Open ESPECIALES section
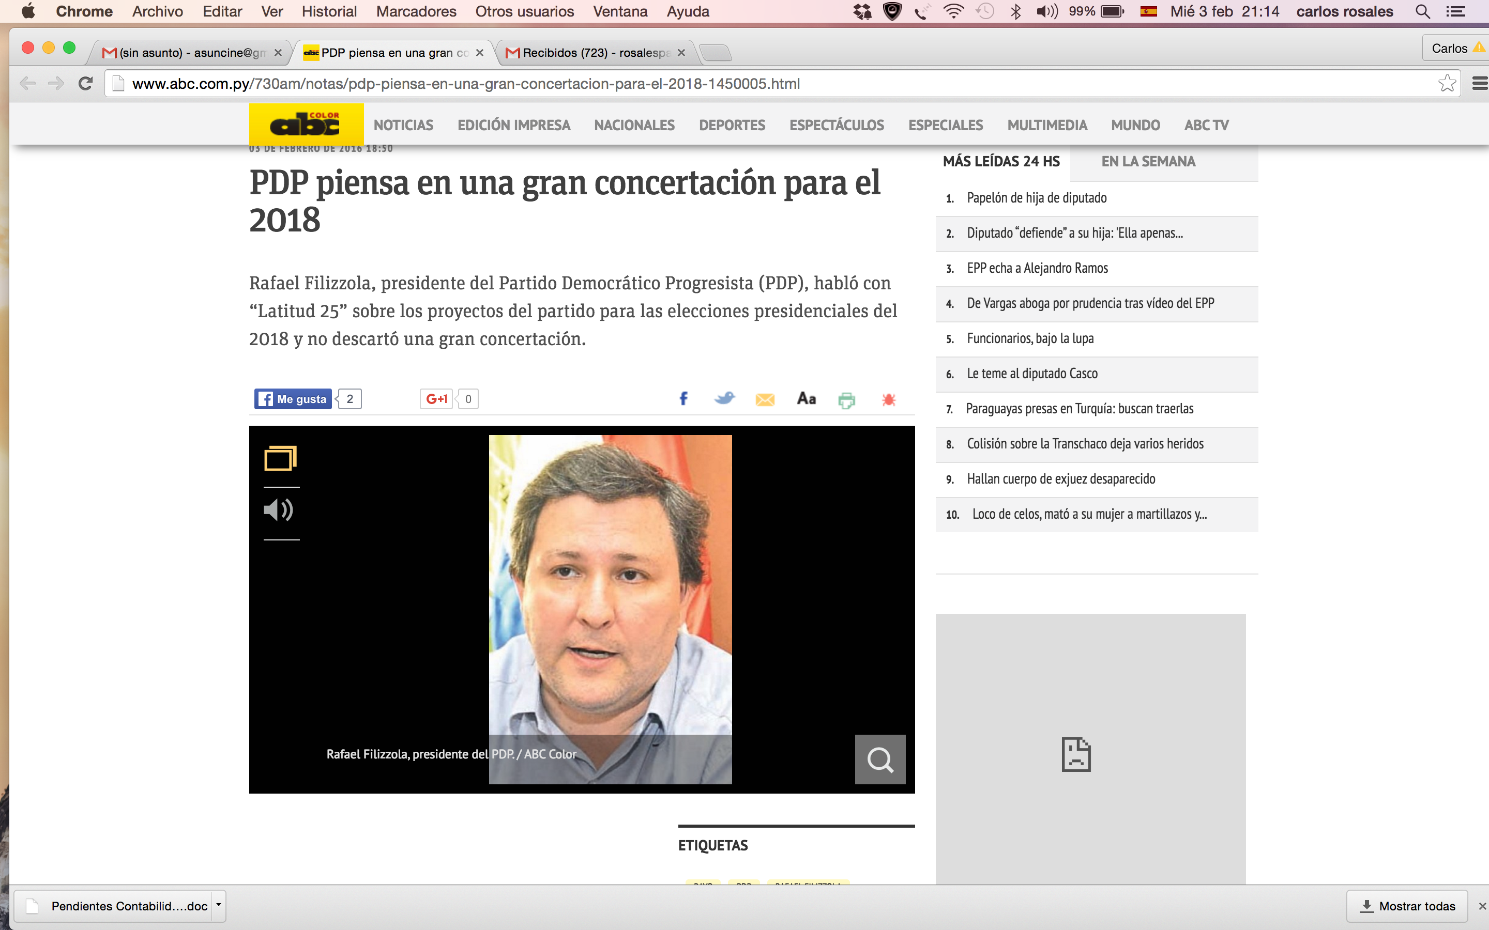Screen dimensions: 1489x930 (946, 125)
